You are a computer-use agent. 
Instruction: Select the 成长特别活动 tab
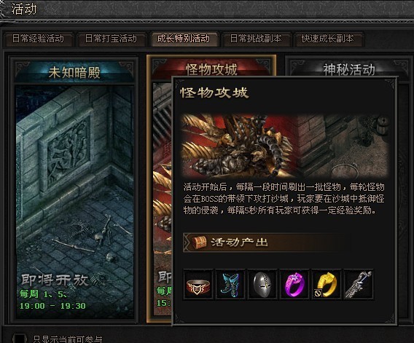tap(184, 39)
